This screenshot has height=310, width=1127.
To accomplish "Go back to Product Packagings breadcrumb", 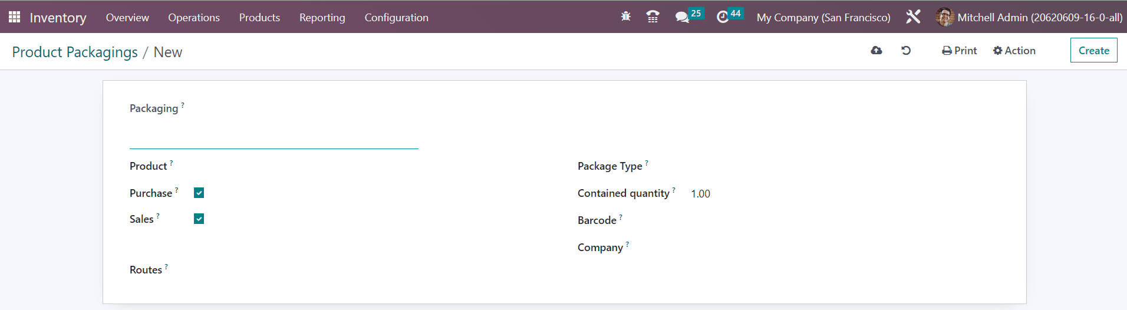I will (75, 52).
